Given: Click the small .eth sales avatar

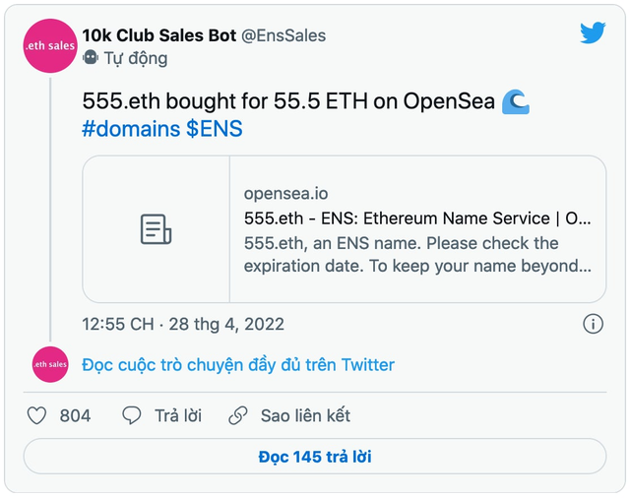Looking at the screenshot, I should (50, 364).
